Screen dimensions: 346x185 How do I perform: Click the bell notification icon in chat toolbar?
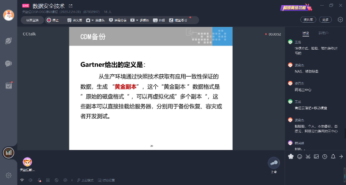(x=333, y=157)
